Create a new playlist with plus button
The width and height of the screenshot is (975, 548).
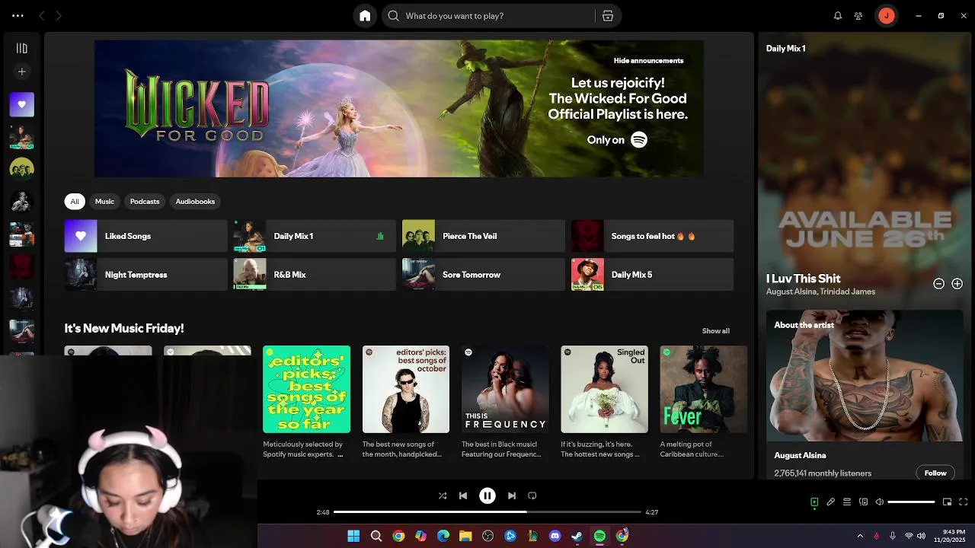(22, 72)
